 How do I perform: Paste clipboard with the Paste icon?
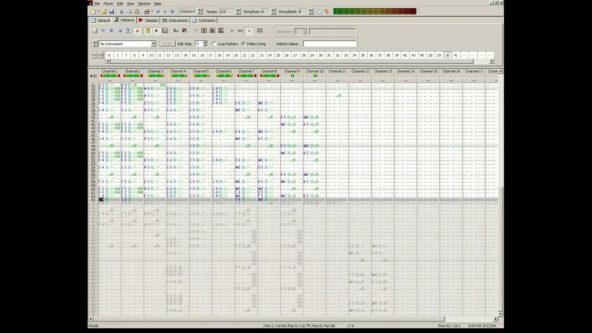pos(136,12)
